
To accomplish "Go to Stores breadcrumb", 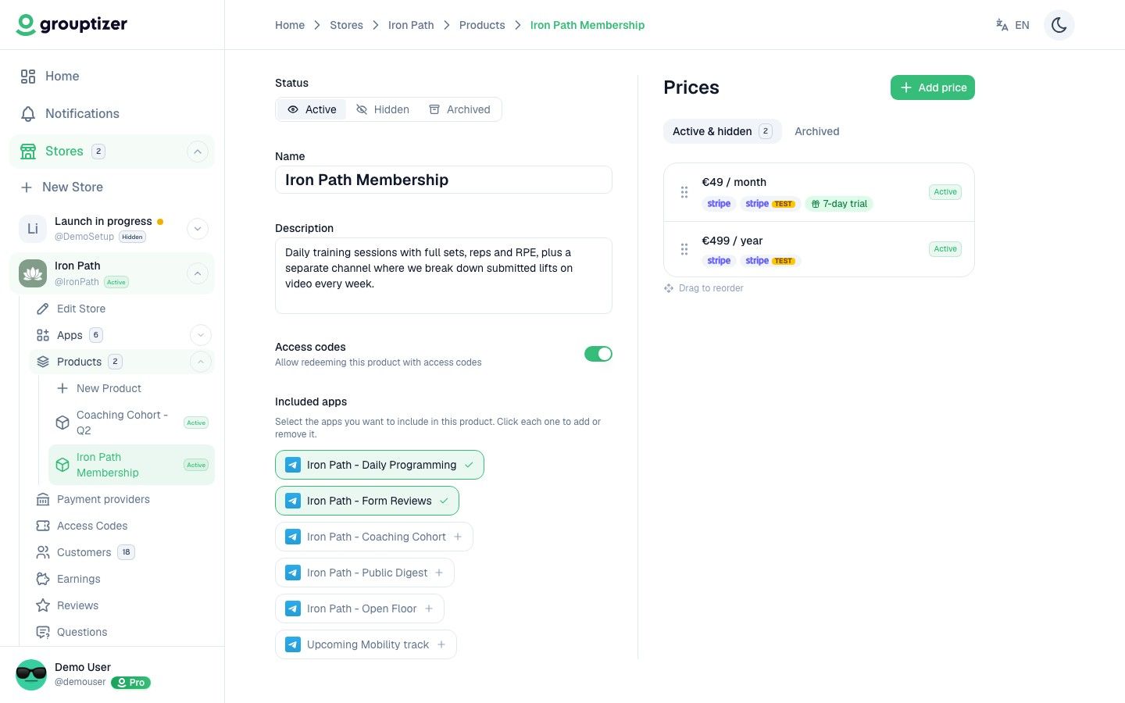I will [346, 25].
